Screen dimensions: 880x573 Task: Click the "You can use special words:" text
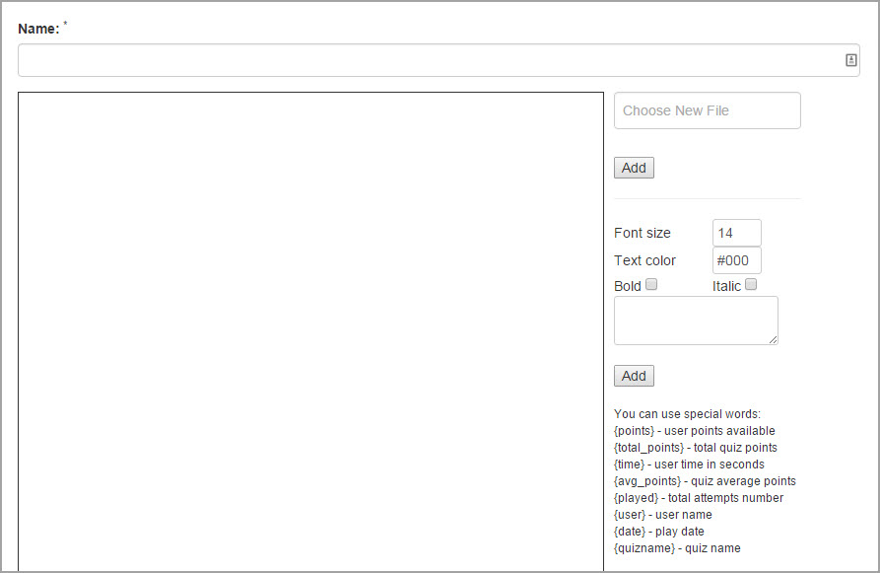pyautogui.click(x=688, y=414)
